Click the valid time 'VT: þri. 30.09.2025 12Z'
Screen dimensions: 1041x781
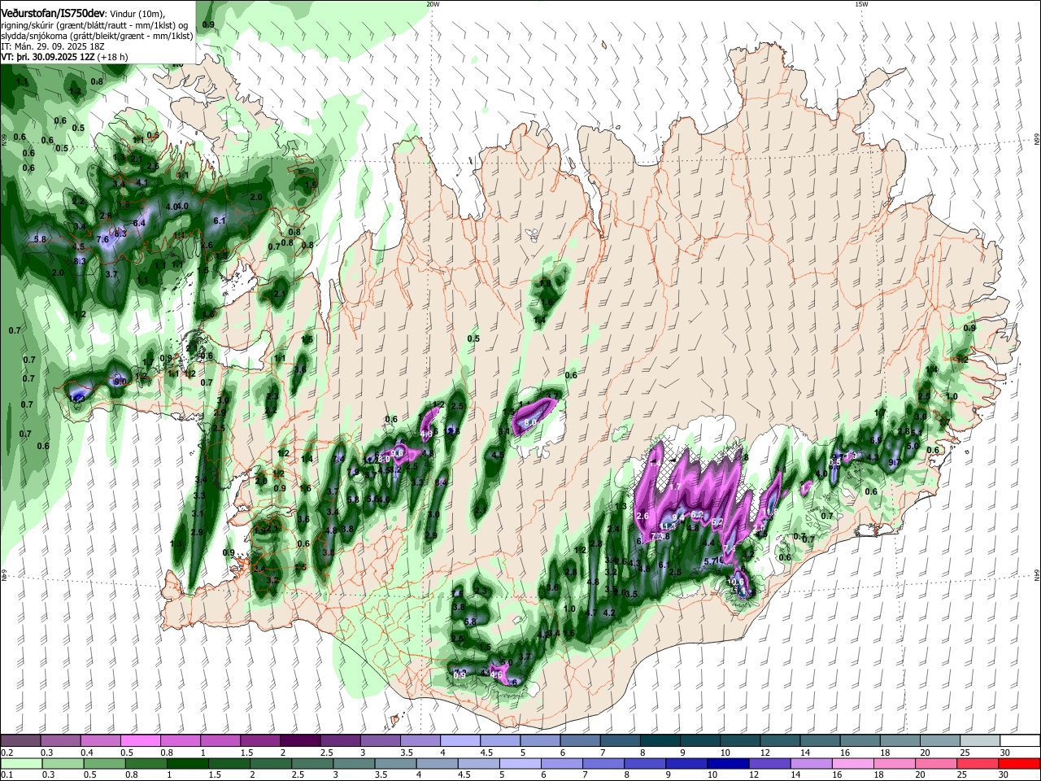pyautogui.click(x=49, y=58)
